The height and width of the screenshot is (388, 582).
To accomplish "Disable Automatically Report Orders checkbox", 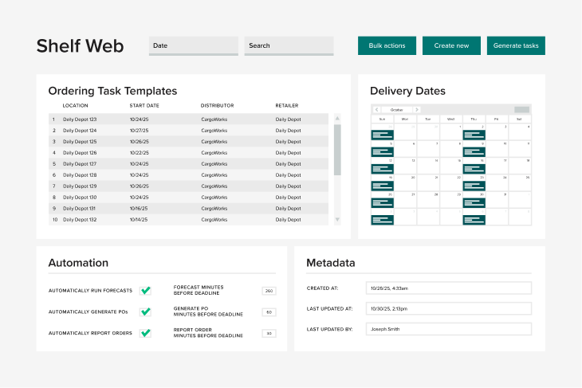I will point(146,333).
